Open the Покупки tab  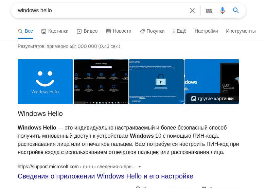pos(152,31)
